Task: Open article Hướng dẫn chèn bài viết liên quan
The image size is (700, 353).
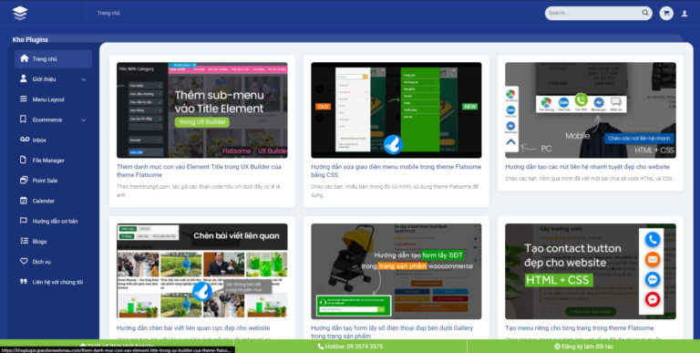Action: (x=193, y=328)
